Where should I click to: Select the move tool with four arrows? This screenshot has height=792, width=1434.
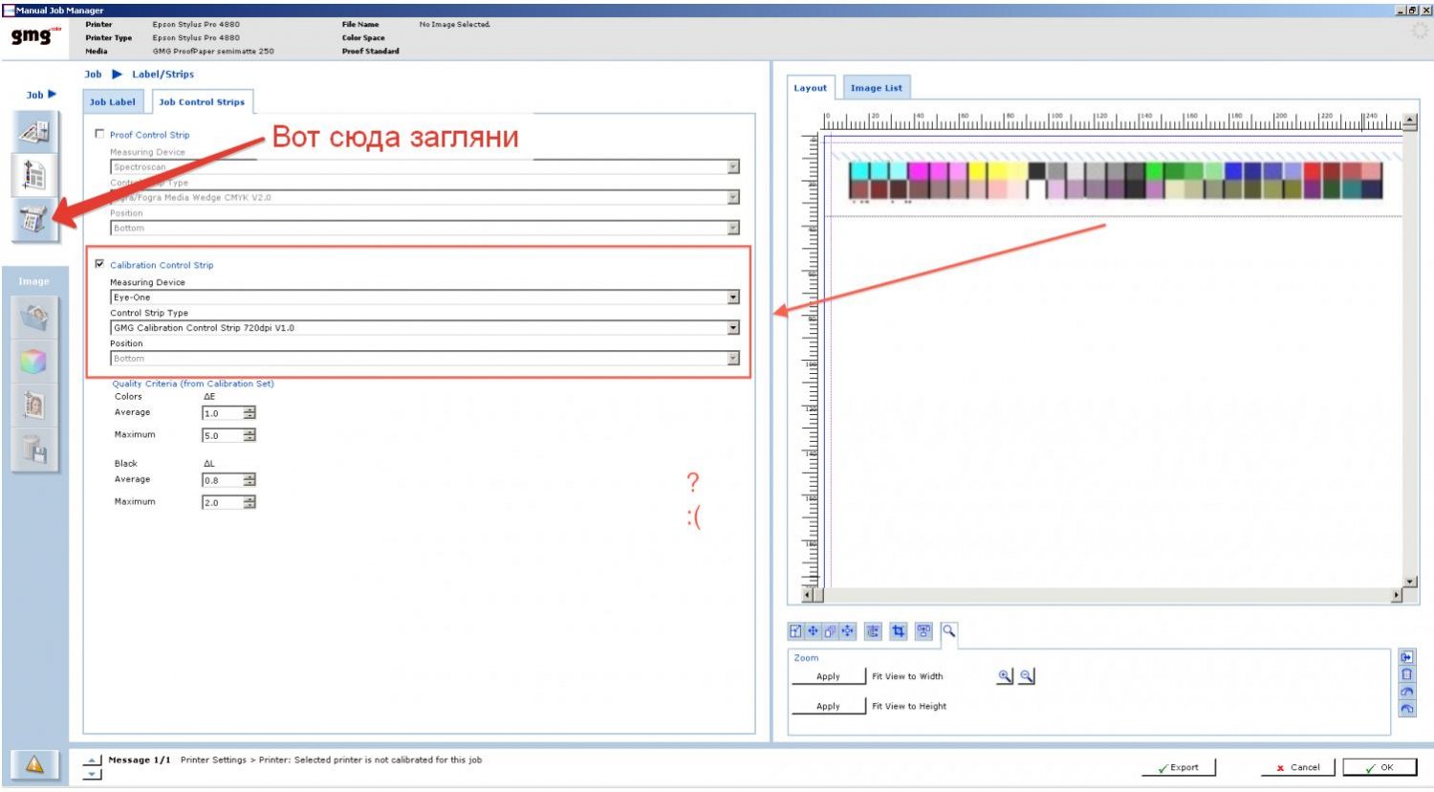pos(813,631)
